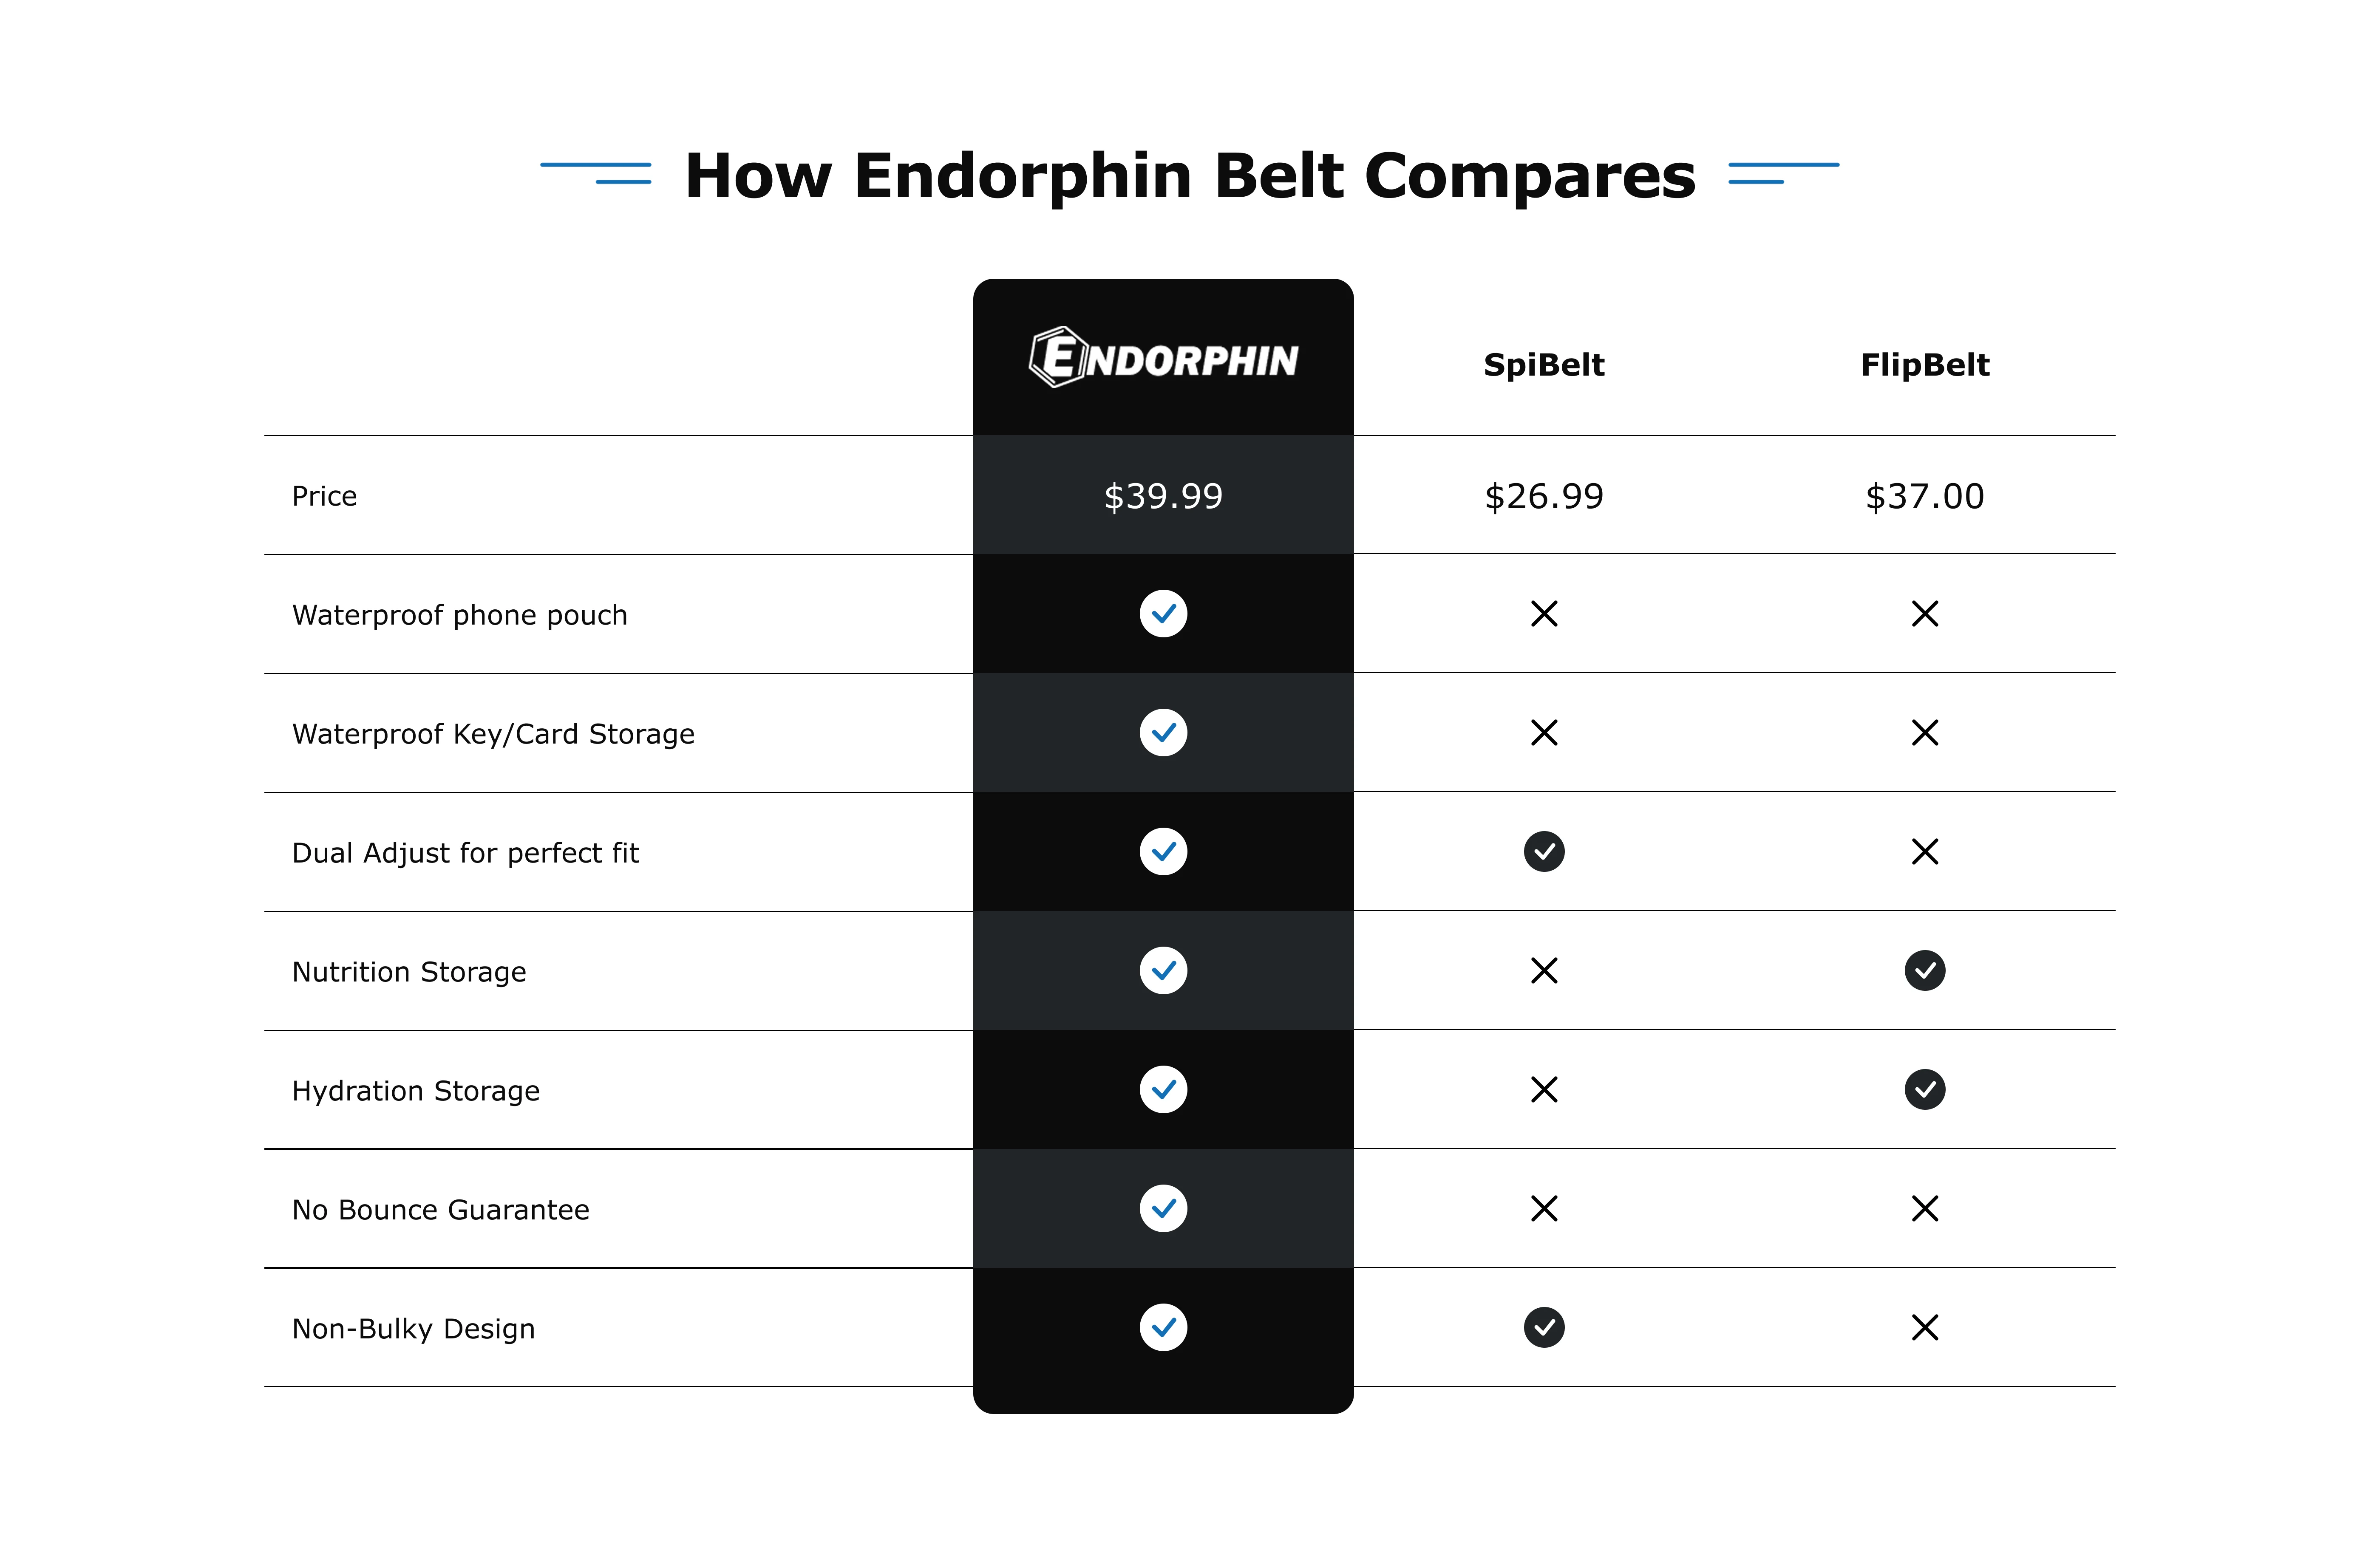Click FlipBelt's Hydration Storage checkmark
2380x1550 pixels.
pos(1924,1089)
